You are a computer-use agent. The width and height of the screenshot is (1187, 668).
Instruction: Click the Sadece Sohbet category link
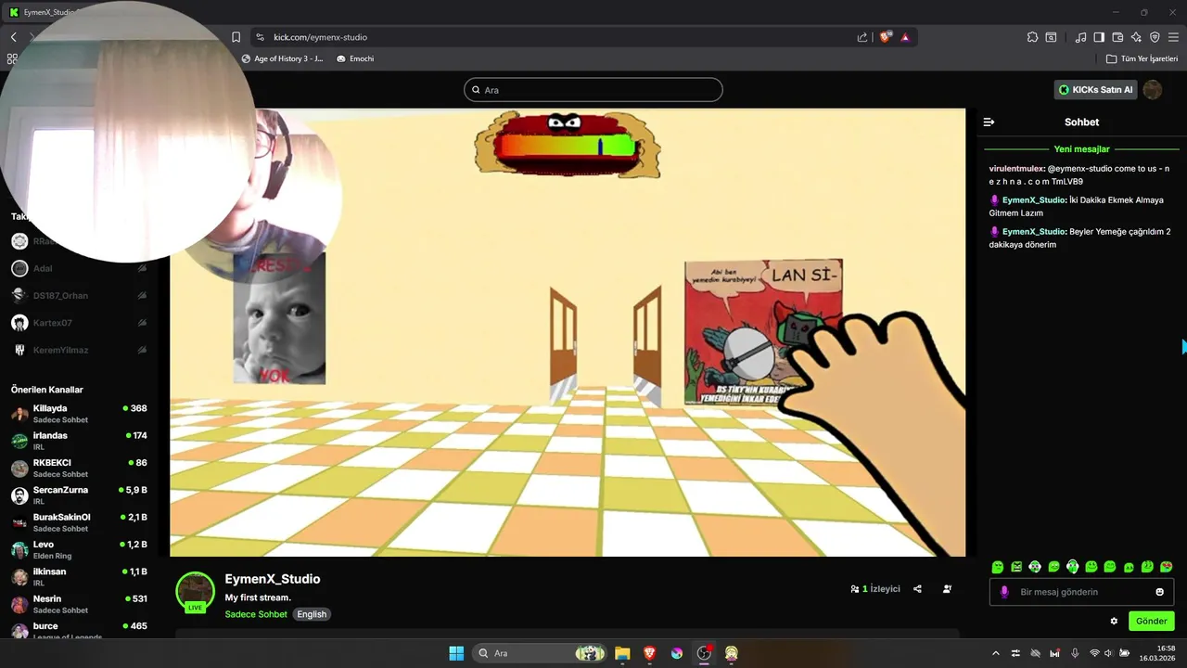256,614
